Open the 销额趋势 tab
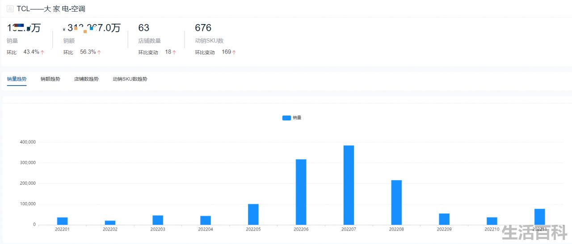The image size is (572, 244). [50, 79]
